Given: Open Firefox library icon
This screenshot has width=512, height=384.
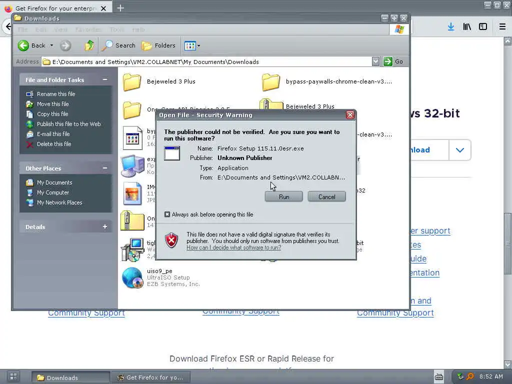Looking at the screenshot, I should coord(467,26).
